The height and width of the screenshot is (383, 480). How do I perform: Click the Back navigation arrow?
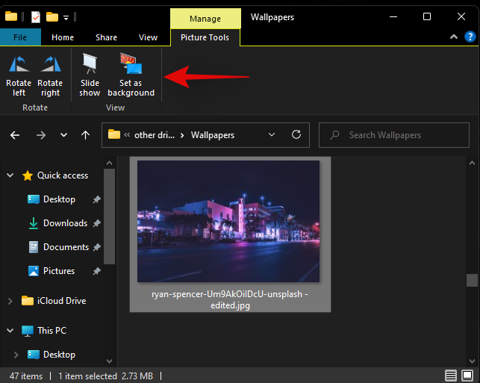point(16,135)
